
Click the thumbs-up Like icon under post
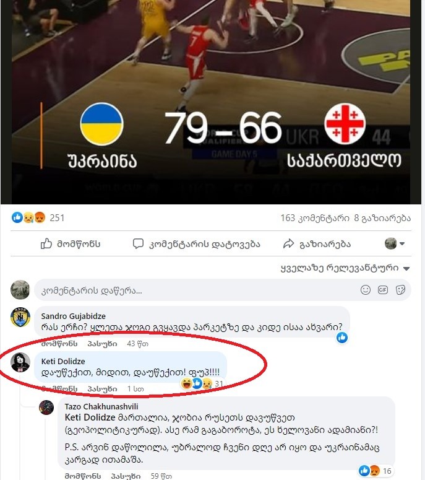(46, 244)
